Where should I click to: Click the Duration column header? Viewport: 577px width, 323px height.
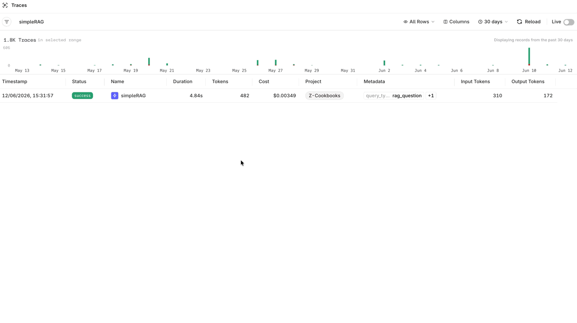(183, 82)
